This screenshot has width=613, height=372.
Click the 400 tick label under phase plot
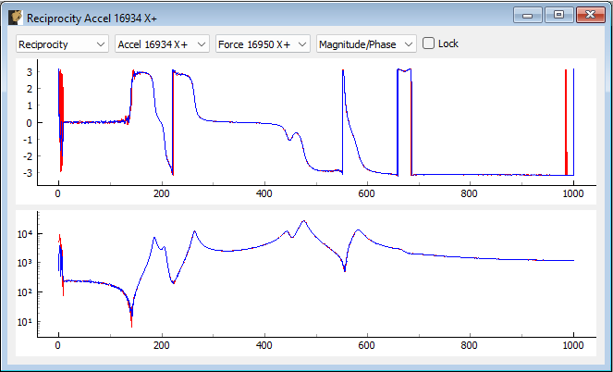pyautogui.click(x=264, y=192)
